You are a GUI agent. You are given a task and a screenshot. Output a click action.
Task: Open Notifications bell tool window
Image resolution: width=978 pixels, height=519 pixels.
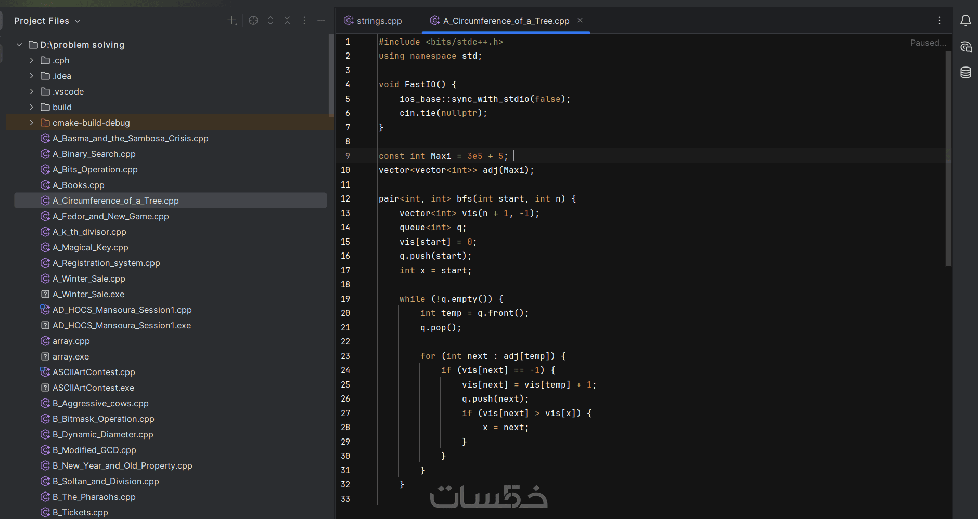(x=966, y=20)
